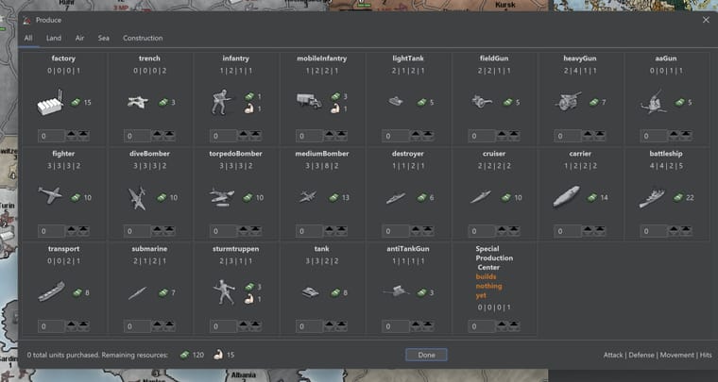This screenshot has height=382, width=718.
Task: Click the tank unit icon
Action: click(311, 292)
